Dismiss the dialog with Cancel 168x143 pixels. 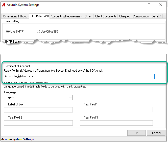(156, 133)
